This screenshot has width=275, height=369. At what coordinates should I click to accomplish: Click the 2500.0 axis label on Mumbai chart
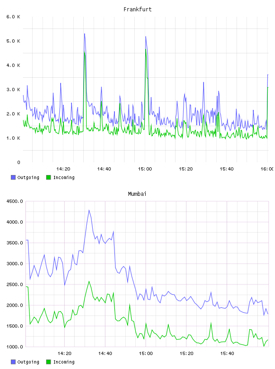click(14, 284)
